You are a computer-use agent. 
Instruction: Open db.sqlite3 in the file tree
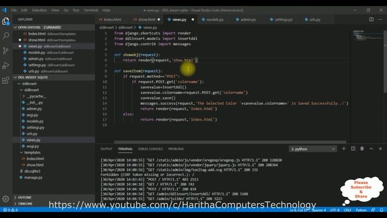coord(54,171)
